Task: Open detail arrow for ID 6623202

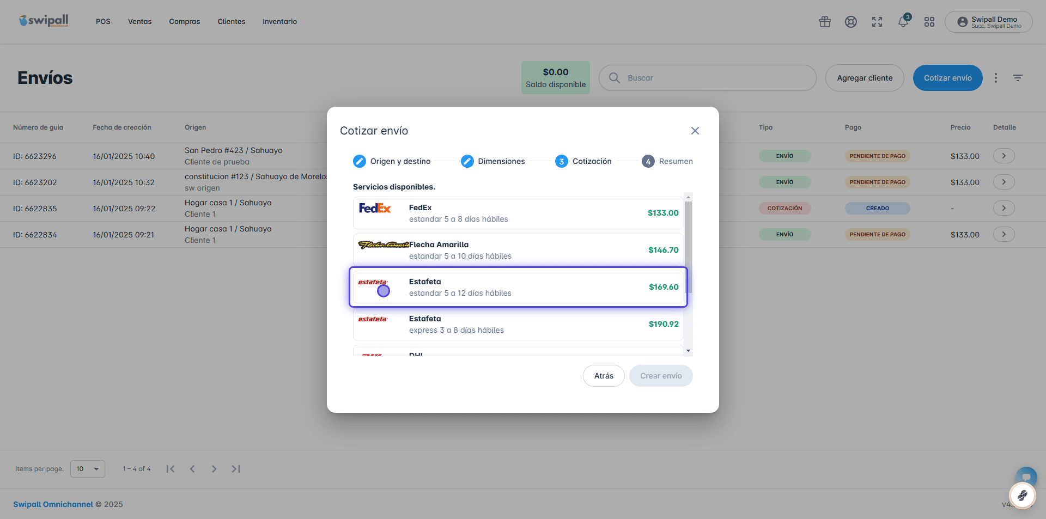Action: tap(1004, 182)
